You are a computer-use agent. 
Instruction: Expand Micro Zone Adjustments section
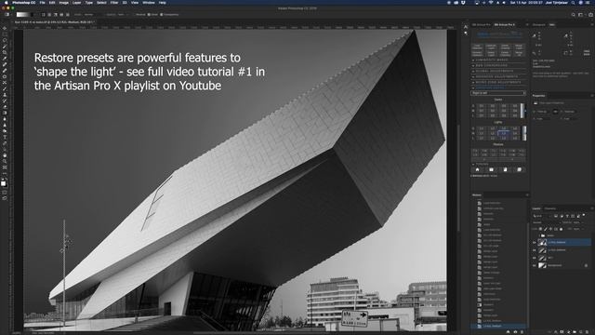point(473,83)
